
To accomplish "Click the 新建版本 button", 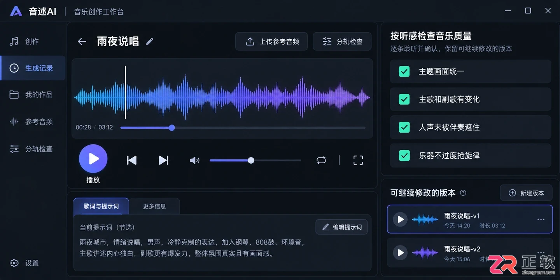I will pos(526,193).
